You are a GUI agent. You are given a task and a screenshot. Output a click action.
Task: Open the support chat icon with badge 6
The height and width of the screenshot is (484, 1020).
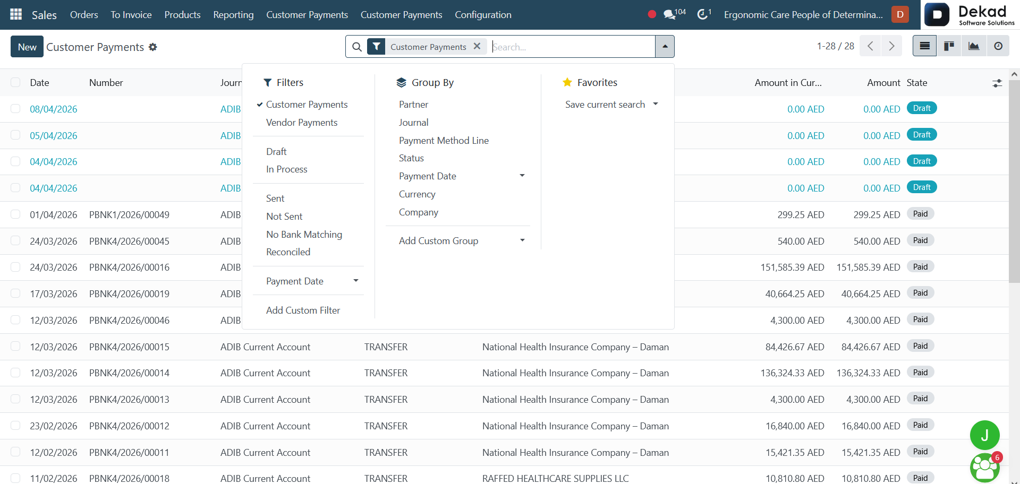[x=984, y=468]
